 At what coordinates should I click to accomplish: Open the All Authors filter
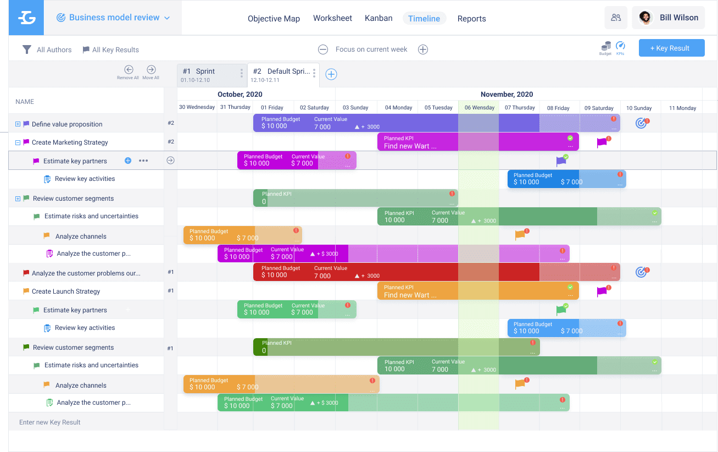click(47, 49)
